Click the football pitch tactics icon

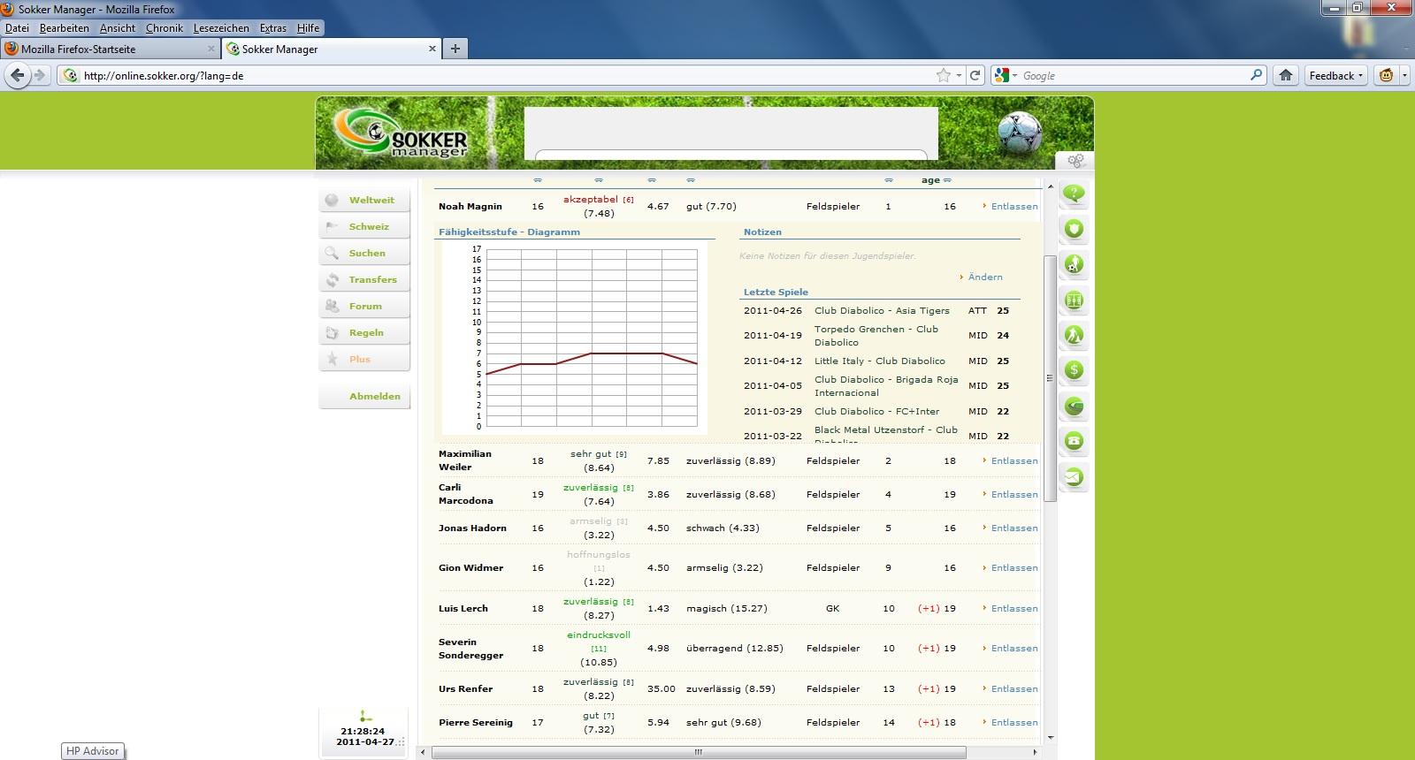coord(1074,300)
